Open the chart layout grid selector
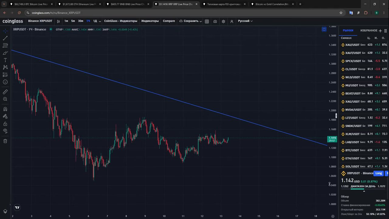Image resolution: width=389 pixels, height=219 pixels. coord(207,21)
